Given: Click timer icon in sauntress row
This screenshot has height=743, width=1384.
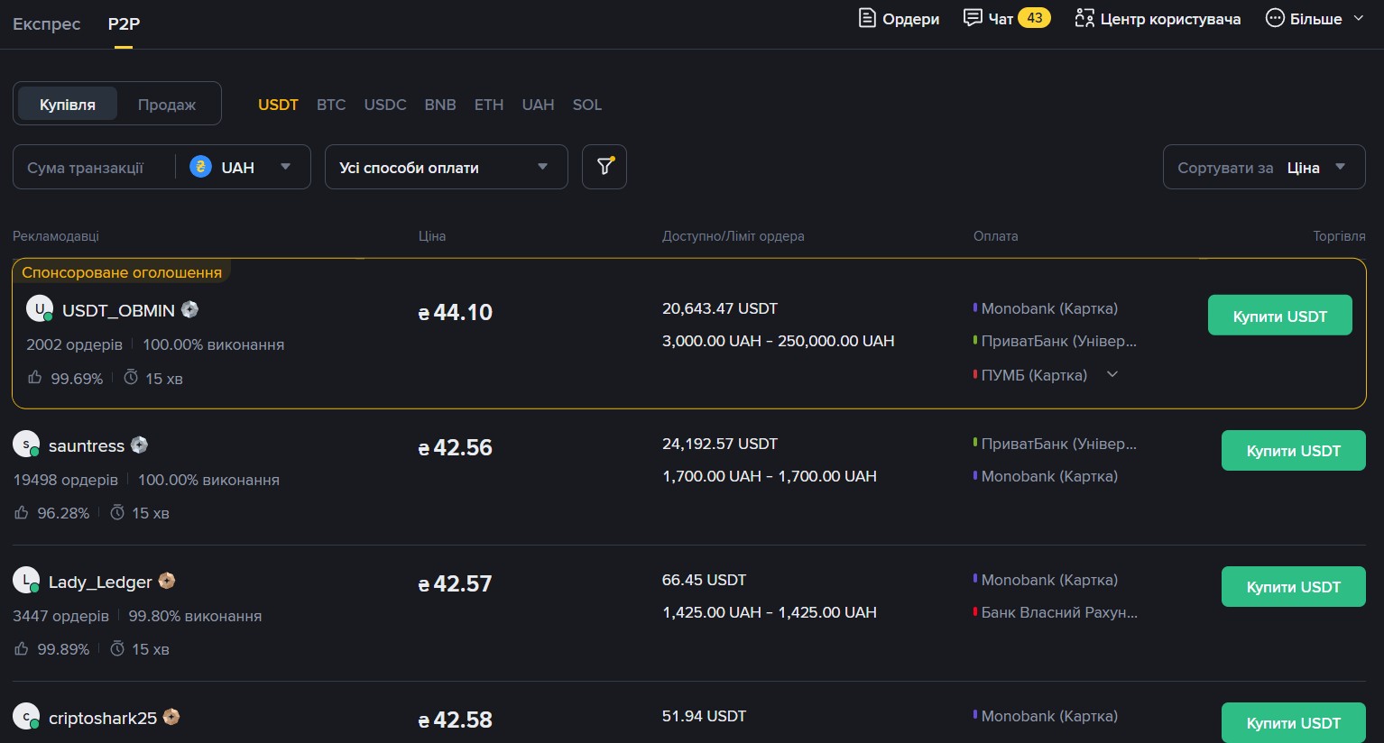Looking at the screenshot, I should [117, 512].
